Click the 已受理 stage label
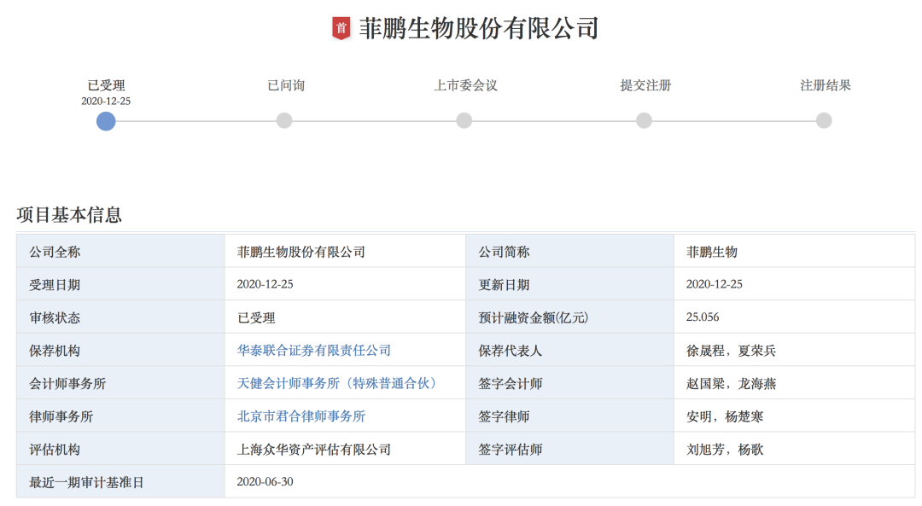The height and width of the screenshot is (506, 922). click(106, 85)
